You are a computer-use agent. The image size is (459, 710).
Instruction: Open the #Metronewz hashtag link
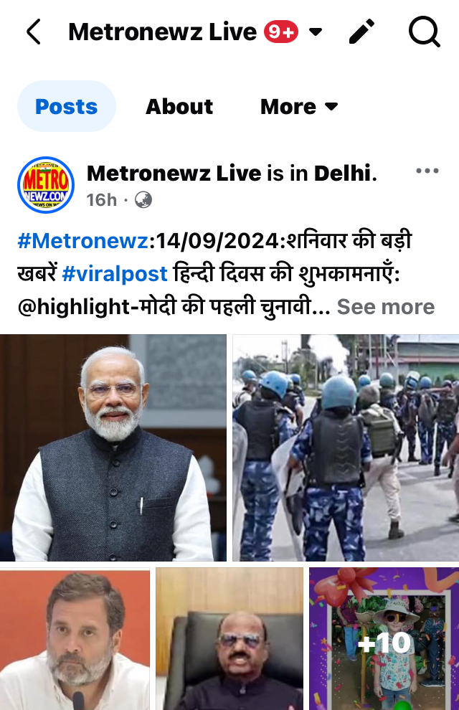coord(83,240)
